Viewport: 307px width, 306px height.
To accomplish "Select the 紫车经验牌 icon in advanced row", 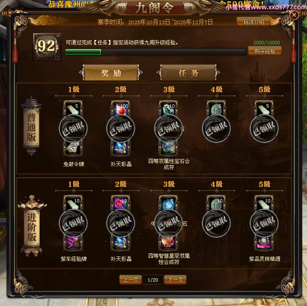I will pyautogui.click(x=73, y=243).
